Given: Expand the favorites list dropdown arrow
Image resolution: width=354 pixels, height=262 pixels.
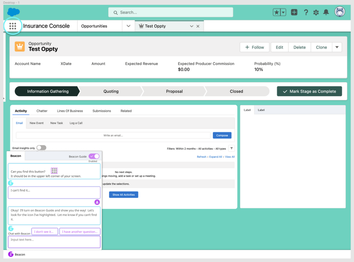Looking at the screenshot, I should point(283,12).
